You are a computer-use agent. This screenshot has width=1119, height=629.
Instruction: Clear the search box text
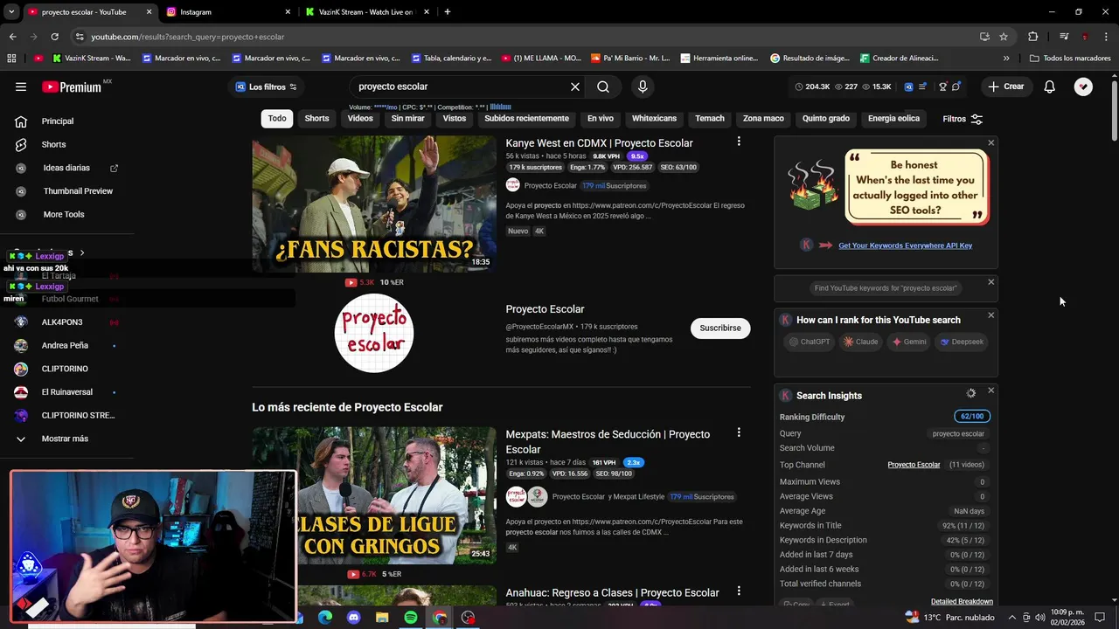click(x=574, y=86)
